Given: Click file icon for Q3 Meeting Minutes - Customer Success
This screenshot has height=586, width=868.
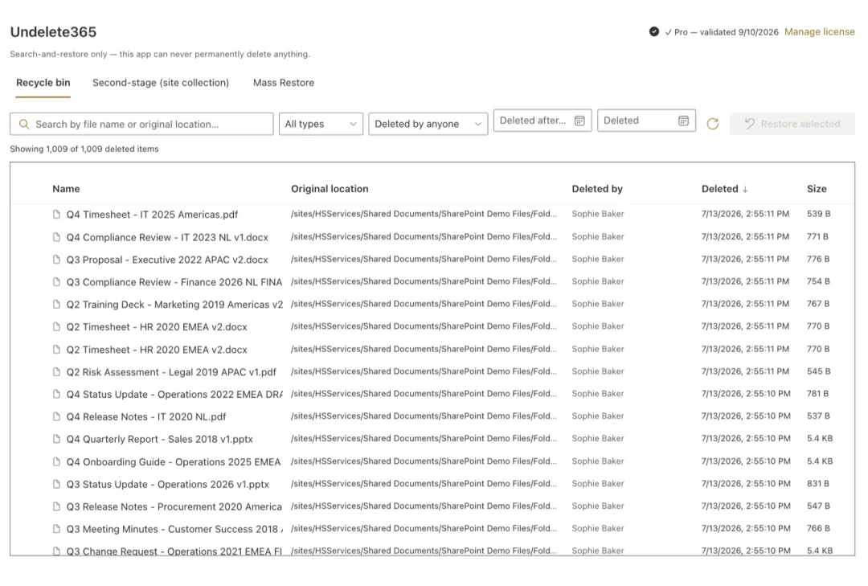Looking at the screenshot, I should pos(56,529).
